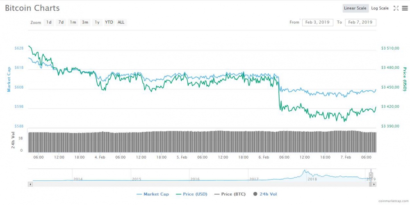Screen dimensions: 410x205
Task: Click the $3 450,00 price axis label
Action: point(390,87)
